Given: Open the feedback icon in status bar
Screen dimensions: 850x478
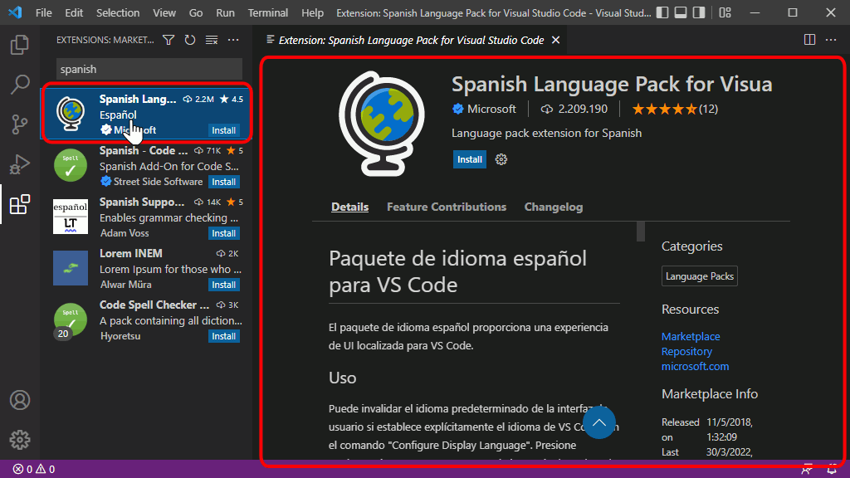Looking at the screenshot, I should click(x=807, y=469).
